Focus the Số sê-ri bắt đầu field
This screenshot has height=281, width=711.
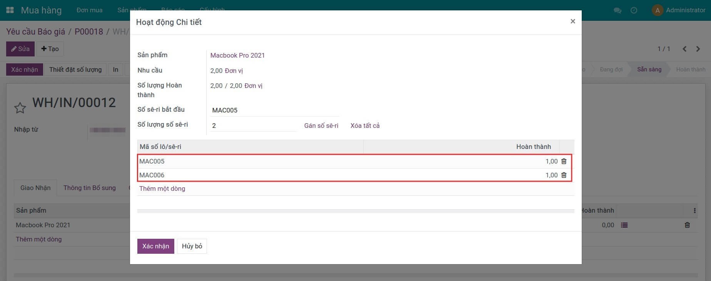click(275, 110)
